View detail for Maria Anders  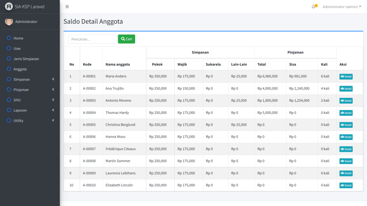[x=346, y=77]
